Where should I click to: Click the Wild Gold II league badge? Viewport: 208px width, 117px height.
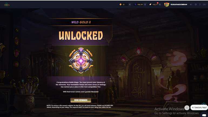81,61
